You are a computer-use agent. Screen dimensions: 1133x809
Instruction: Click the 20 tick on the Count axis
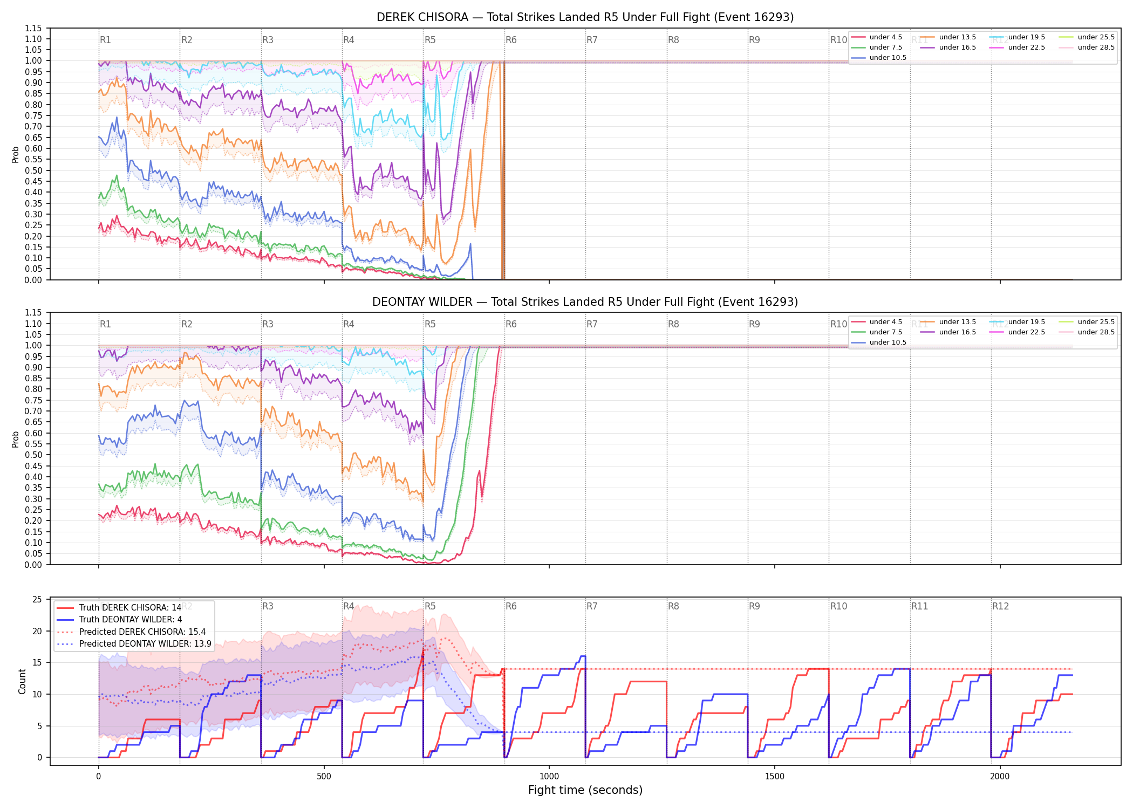pyautogui.click(x=37, y=631)
